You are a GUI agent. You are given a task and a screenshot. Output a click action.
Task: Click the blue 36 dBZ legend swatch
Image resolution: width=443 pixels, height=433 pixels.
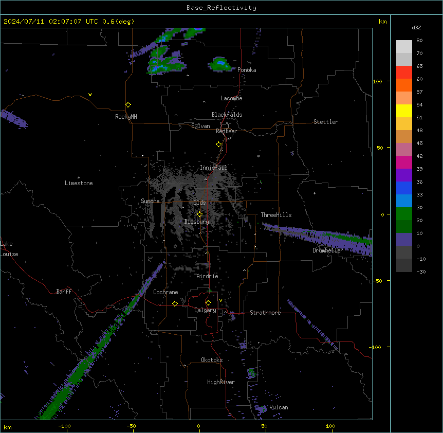(404, 188)
